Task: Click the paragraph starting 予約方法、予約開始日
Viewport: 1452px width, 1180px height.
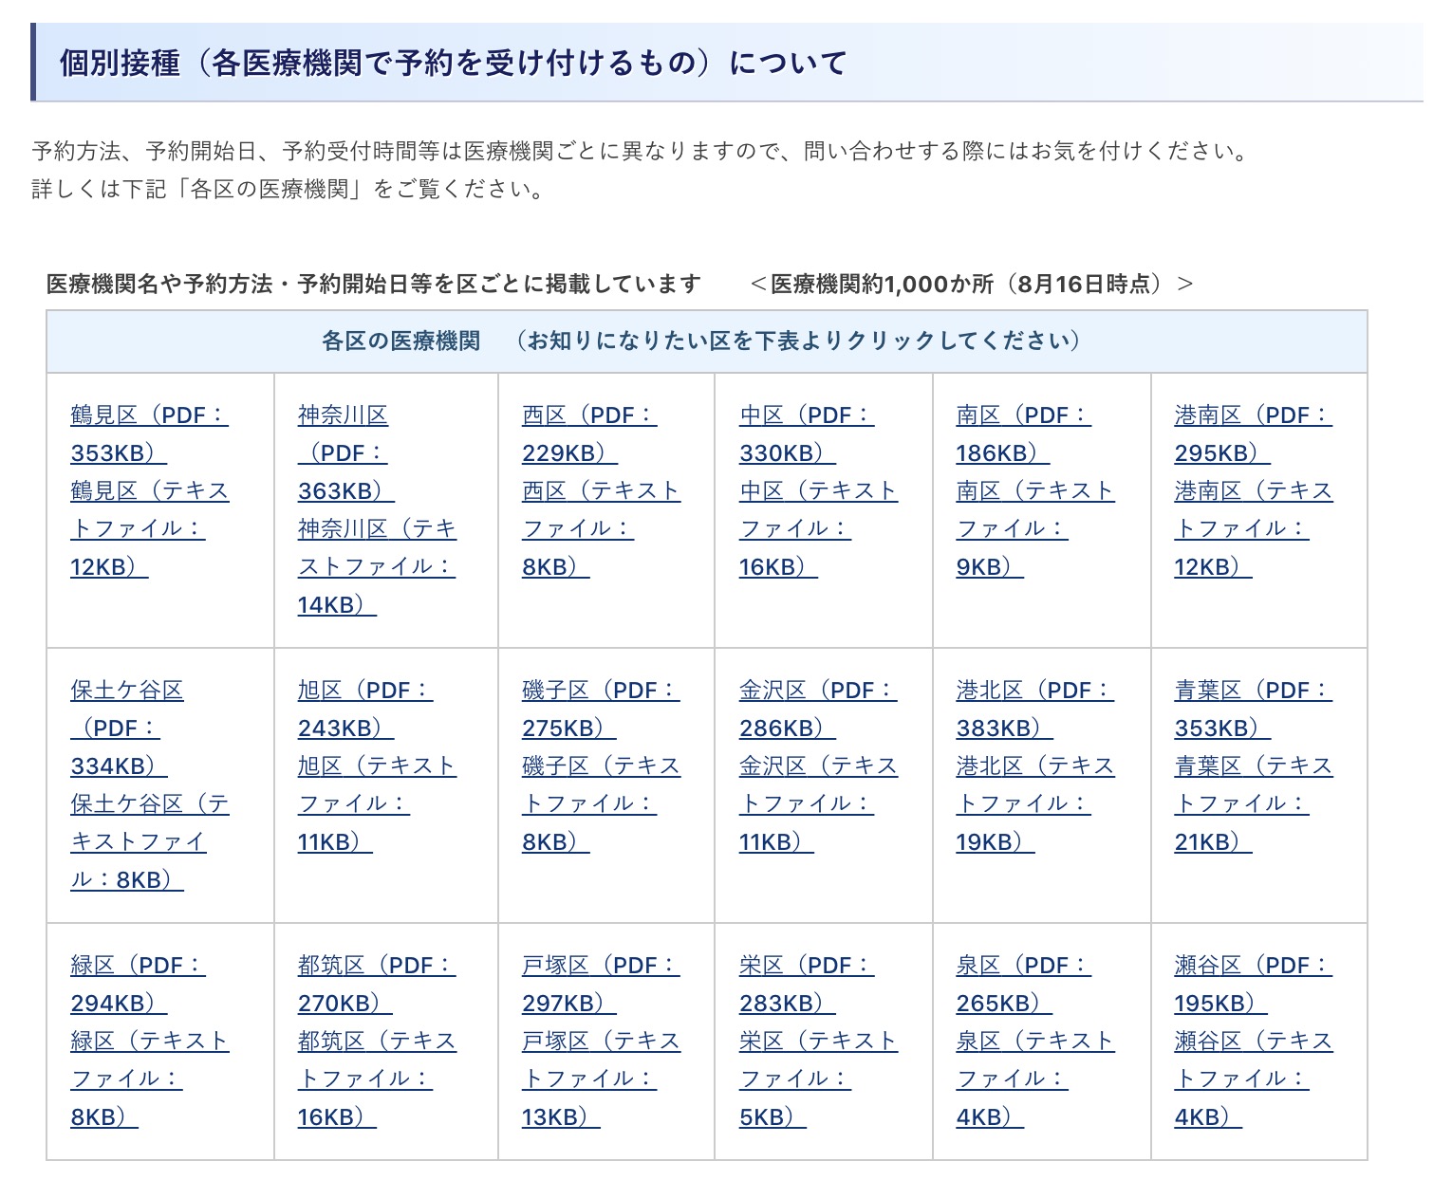Action: [x=641, y=151]
